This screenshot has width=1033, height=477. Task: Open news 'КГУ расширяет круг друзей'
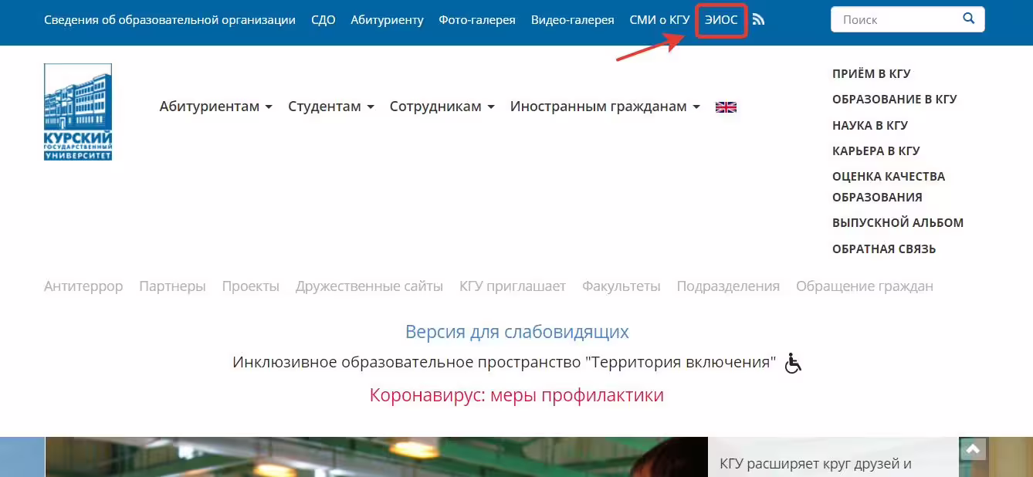pos(816,464)
